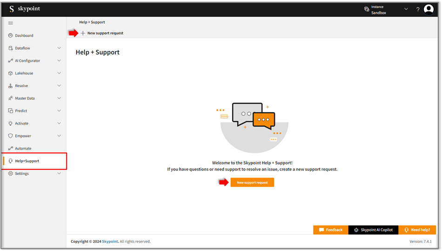Click the question mark help icon

click(x=418, y=9)
